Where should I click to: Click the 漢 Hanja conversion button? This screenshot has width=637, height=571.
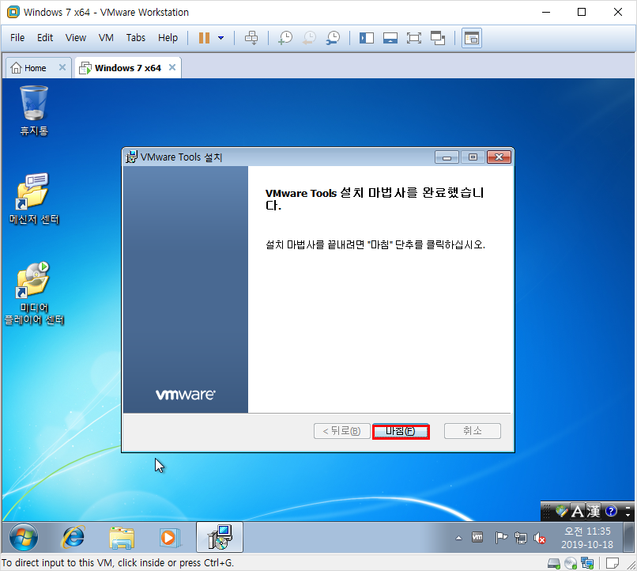(593, 511)
